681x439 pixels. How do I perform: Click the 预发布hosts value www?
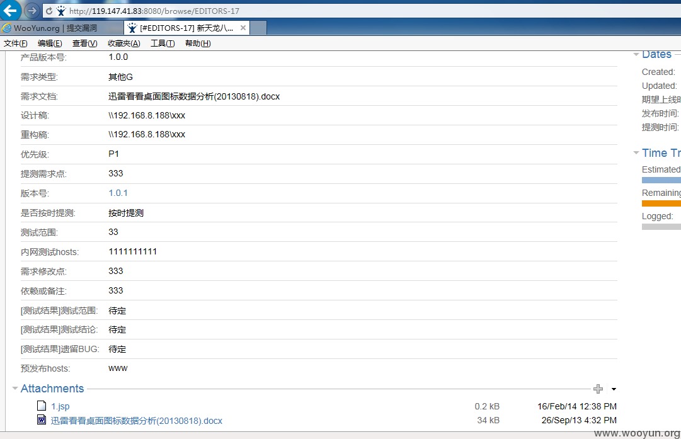[118, 368]
